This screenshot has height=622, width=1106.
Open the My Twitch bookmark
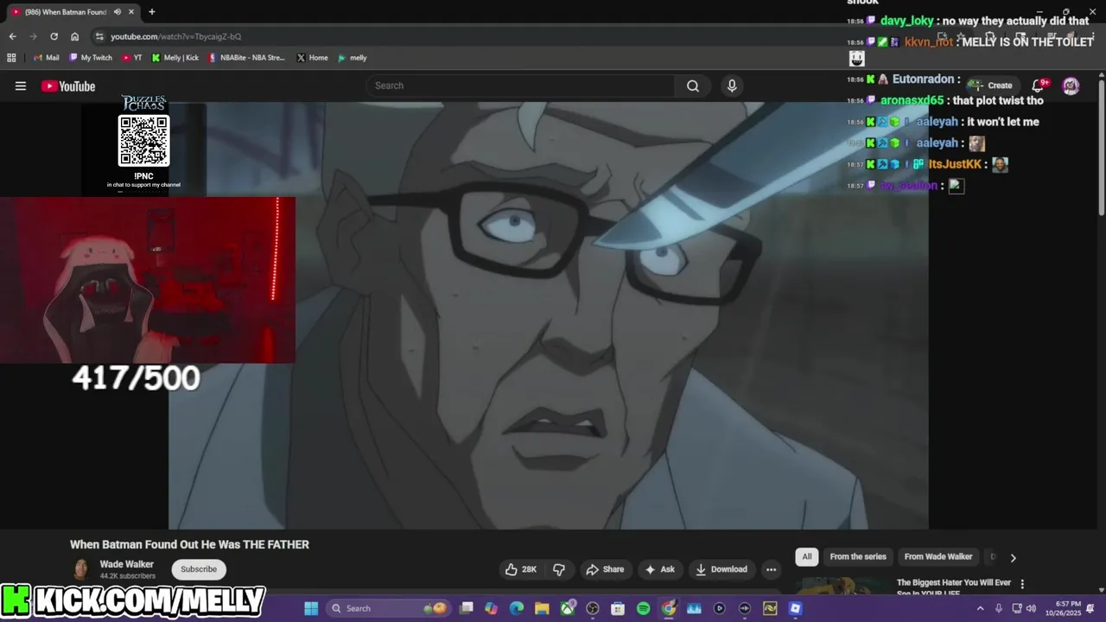(x=91, y=58)
